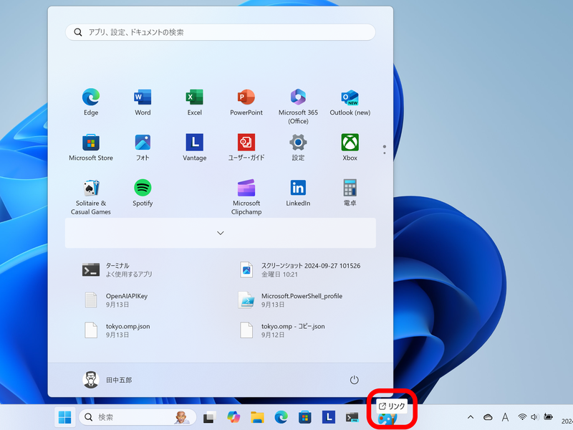573x430 pixels.
Task: Open the Wi-Fi network tray icon
Action: (x=522, y=417)
